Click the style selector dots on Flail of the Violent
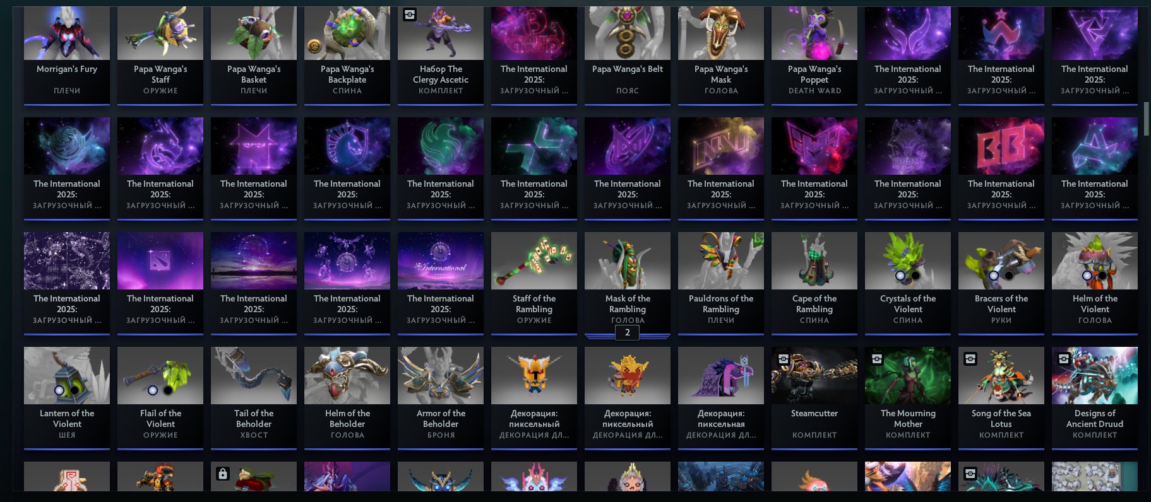 tap(160, 390)
